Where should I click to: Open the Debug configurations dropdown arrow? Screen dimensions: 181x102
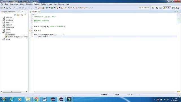[49, 8]
